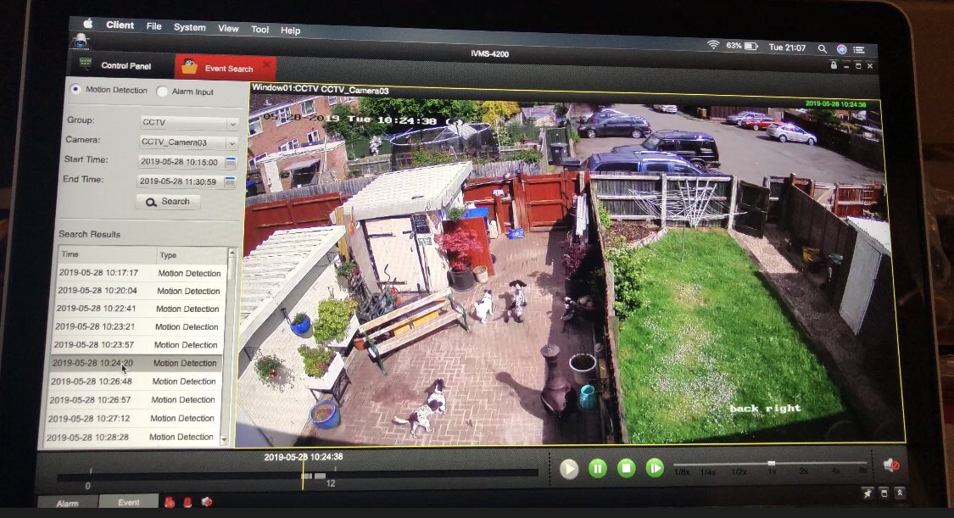Lock the iVMS-4200 client

tap(834, 64)
